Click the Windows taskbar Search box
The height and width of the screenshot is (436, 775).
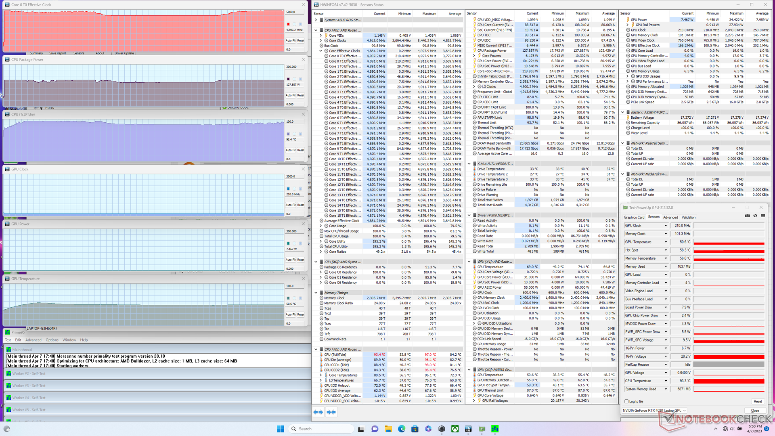tap(321, 429)
